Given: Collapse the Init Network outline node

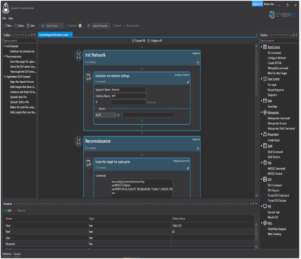Looking at the screenshot, I should pos(5,46).
